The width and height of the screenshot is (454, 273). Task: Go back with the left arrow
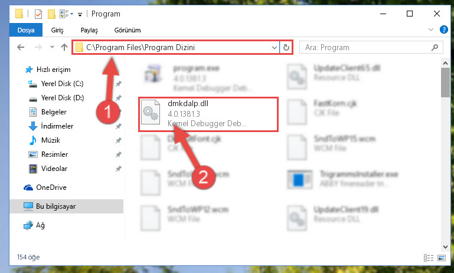(x=21, y=47)
